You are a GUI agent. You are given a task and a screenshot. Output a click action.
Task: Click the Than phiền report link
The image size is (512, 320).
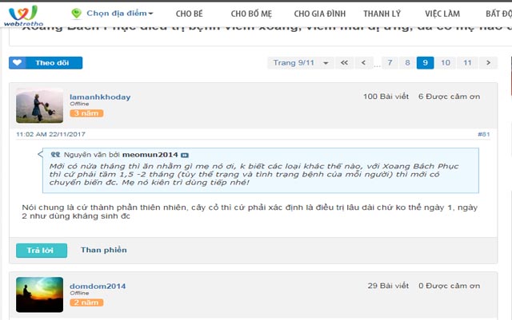103,250
